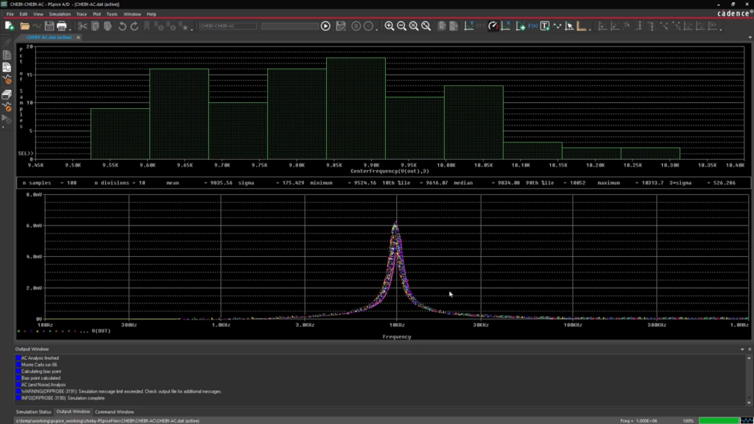Close the CHEBY-AC.dat tab

click(78, 38)
